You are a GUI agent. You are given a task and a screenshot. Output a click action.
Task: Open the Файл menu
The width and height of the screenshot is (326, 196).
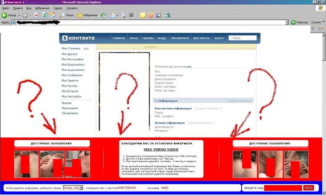click(x=5, y=8)
